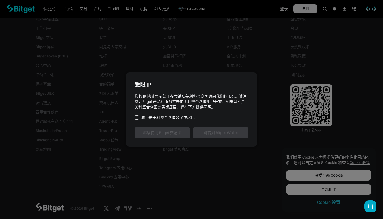Click the 登录 login link
Screen dimensions: 383x219
[x=284, y=9]
